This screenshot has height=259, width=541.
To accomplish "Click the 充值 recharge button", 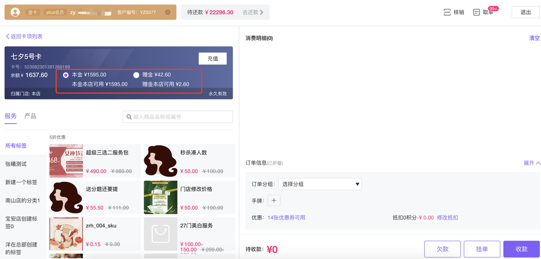I will (213, 58).
